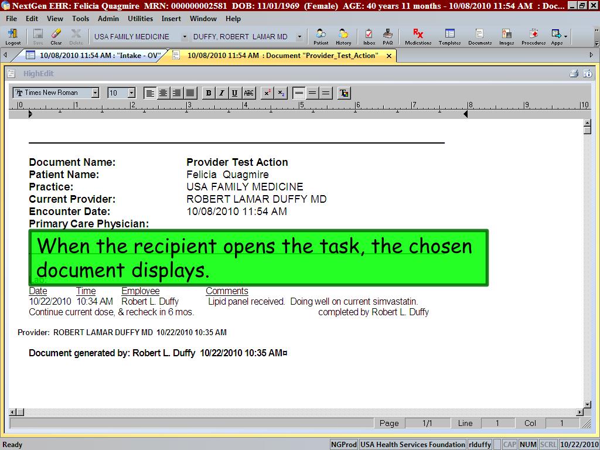Set single line spacing
The image size is (600, 450).
299,93
